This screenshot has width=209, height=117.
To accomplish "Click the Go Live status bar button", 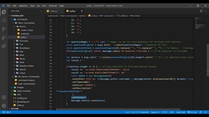I will click(192, 112).
